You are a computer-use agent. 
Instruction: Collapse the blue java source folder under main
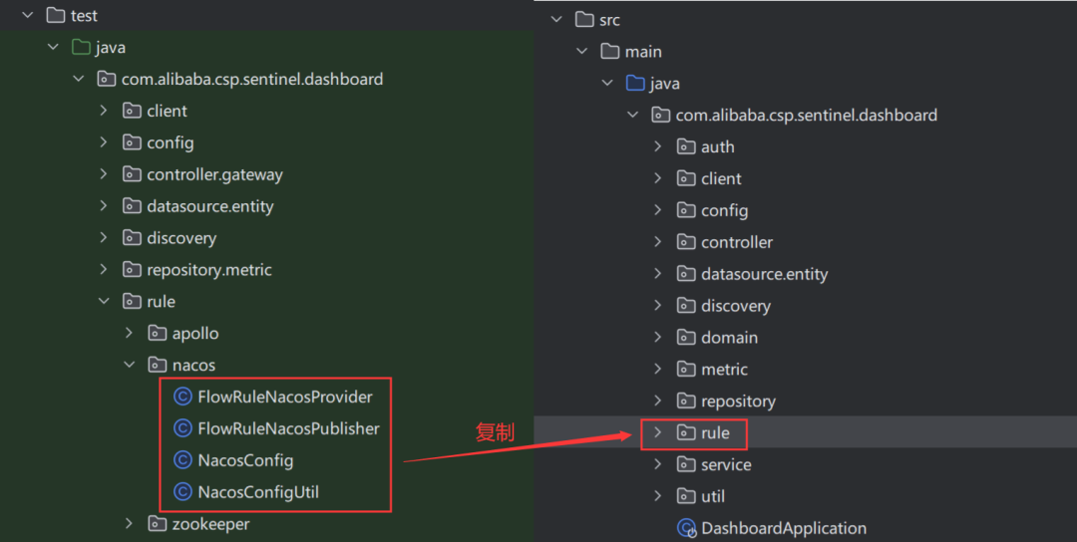(x=607, y=83)
